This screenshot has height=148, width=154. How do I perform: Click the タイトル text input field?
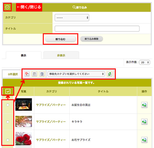97,29
